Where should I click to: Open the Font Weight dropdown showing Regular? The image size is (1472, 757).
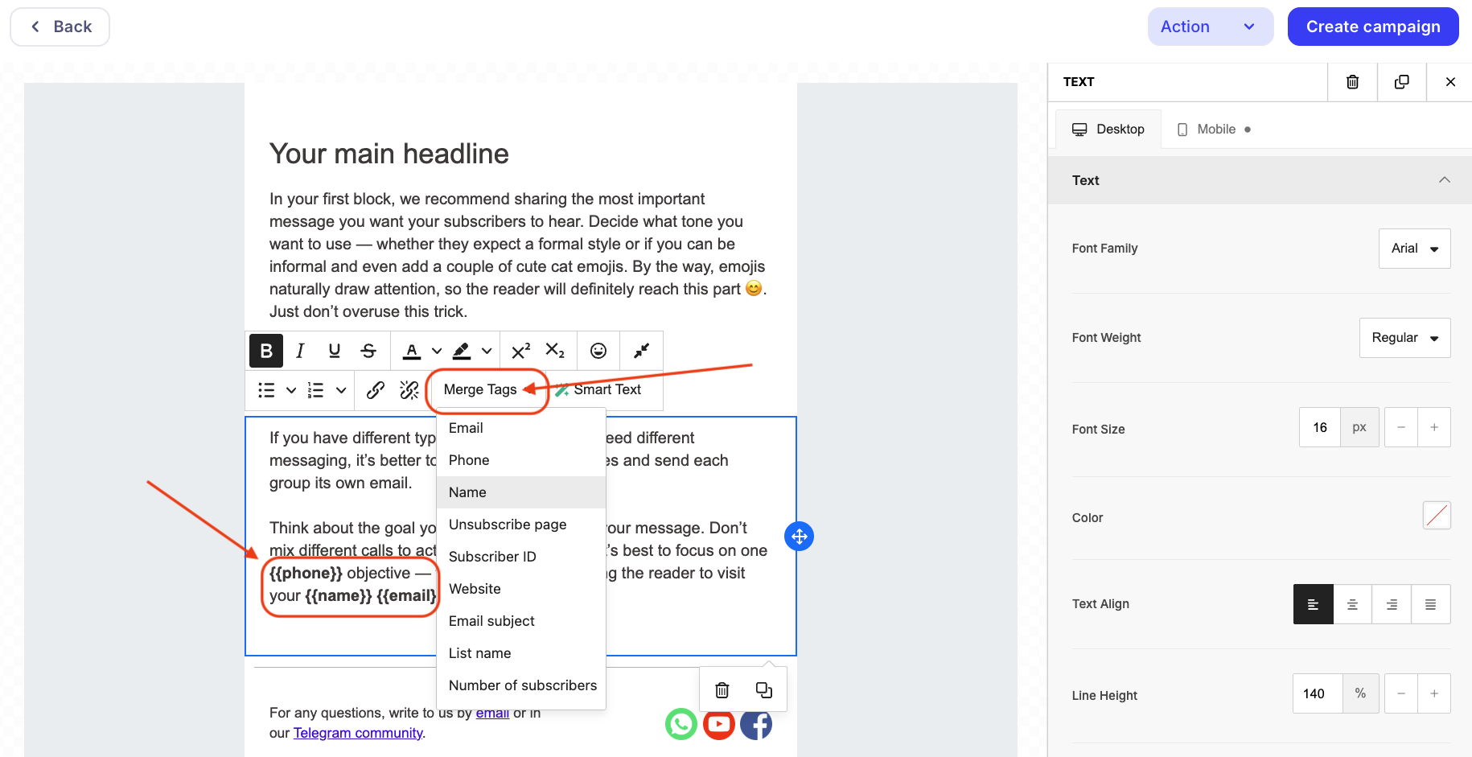click(1404, 338)
